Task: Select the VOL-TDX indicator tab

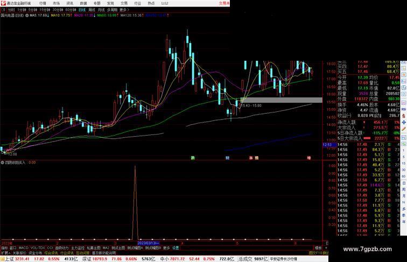Action: pos(38,248)
